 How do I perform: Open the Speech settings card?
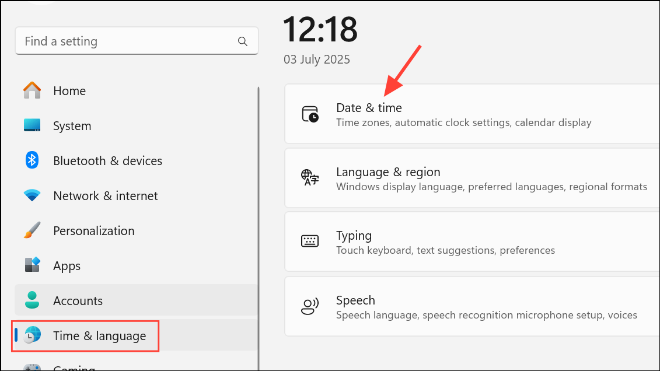(472, 306)
